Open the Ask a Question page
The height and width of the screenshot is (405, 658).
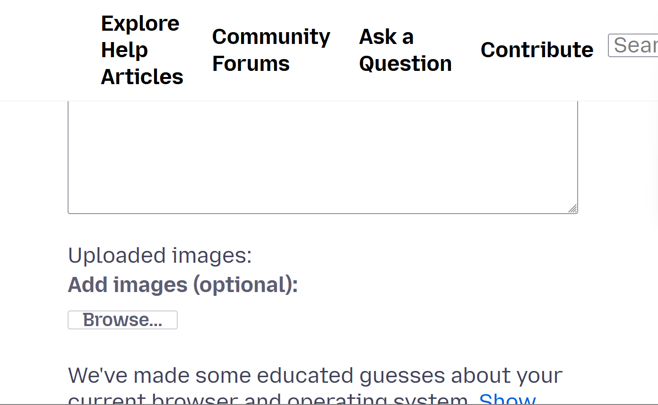(405, 50)
